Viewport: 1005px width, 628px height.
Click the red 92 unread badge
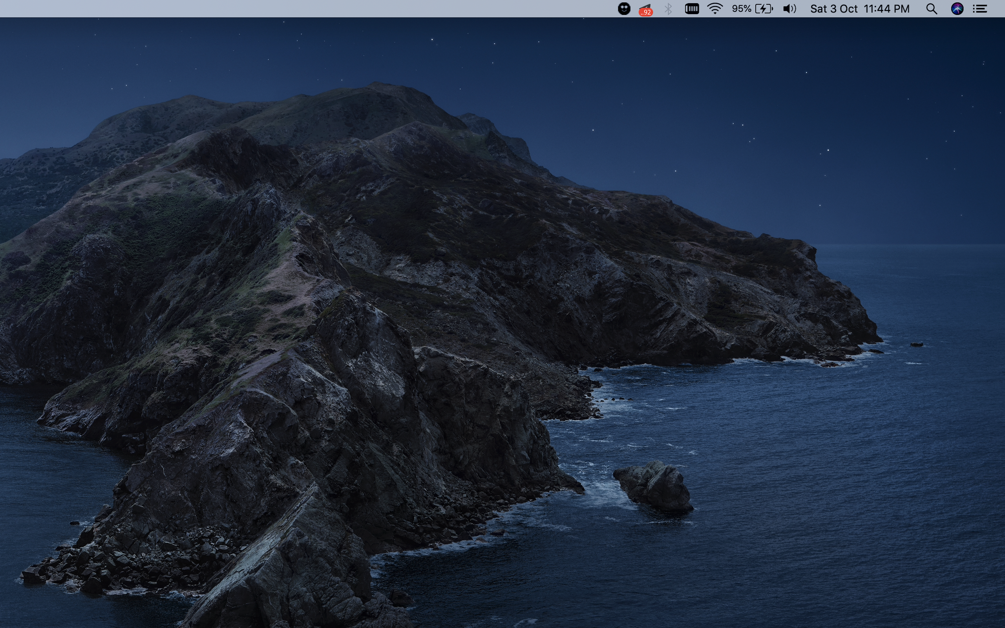click(646, 13)
